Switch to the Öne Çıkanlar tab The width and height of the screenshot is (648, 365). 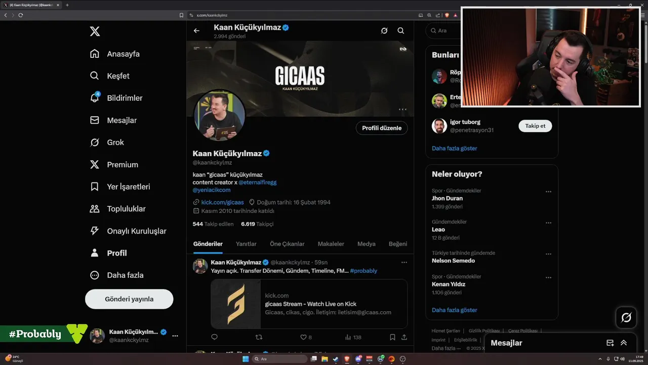287,244
